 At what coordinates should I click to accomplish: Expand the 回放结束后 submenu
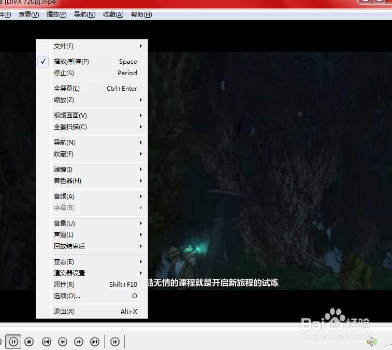pyautogui.click(x=92, y=246)
